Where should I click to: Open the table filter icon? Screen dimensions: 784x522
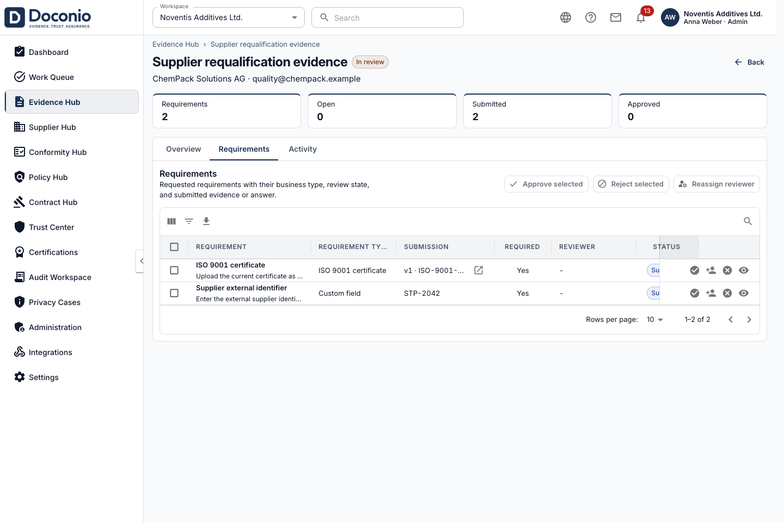click(189, 221)
